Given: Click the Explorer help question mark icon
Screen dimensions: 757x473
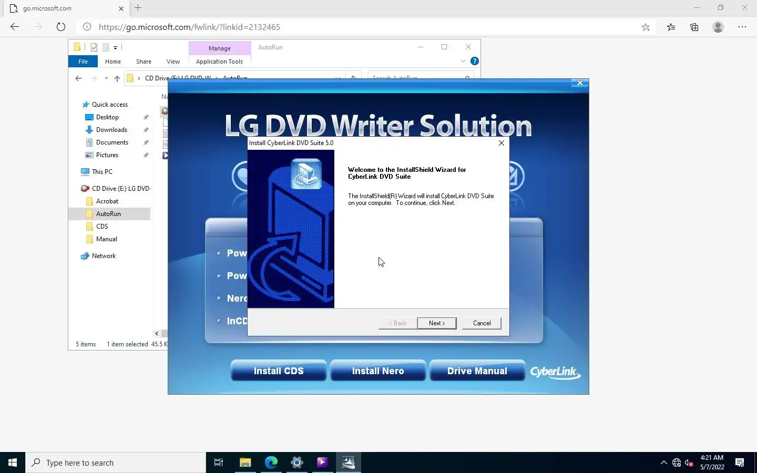Looking at the screenshot, I should [x=475, y=61].
